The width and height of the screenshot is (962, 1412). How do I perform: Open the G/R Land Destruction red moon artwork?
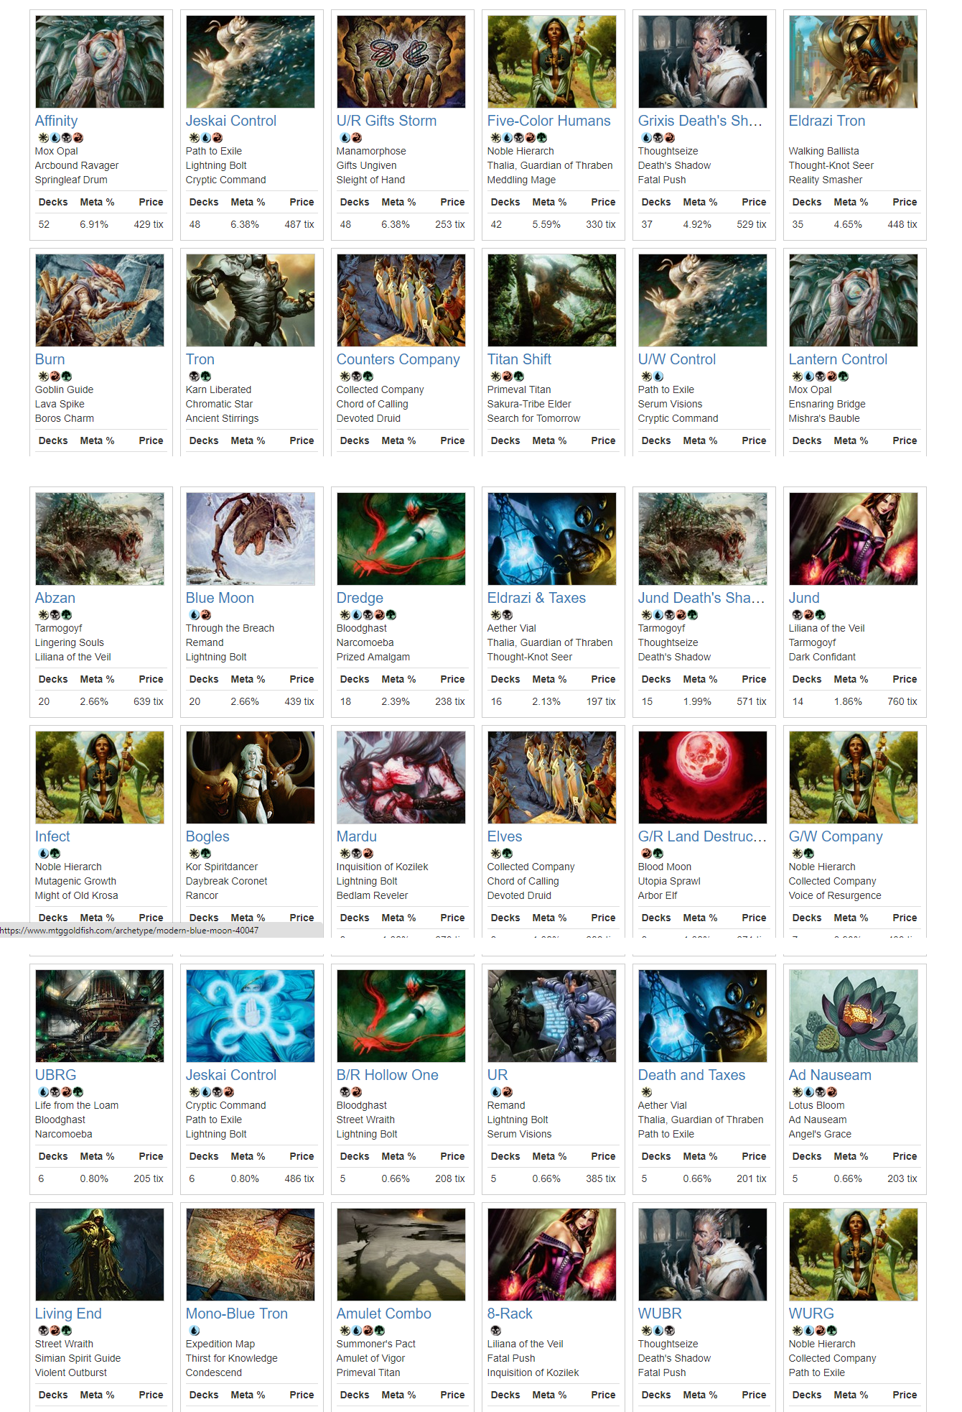703,777
